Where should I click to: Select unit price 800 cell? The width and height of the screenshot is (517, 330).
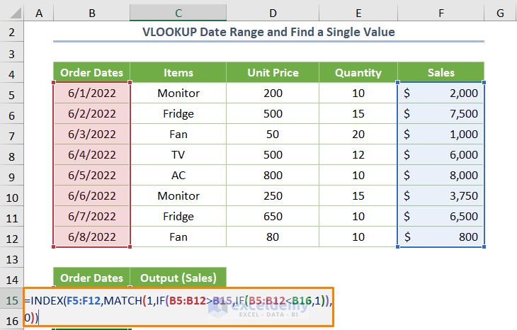click(273, 175)
